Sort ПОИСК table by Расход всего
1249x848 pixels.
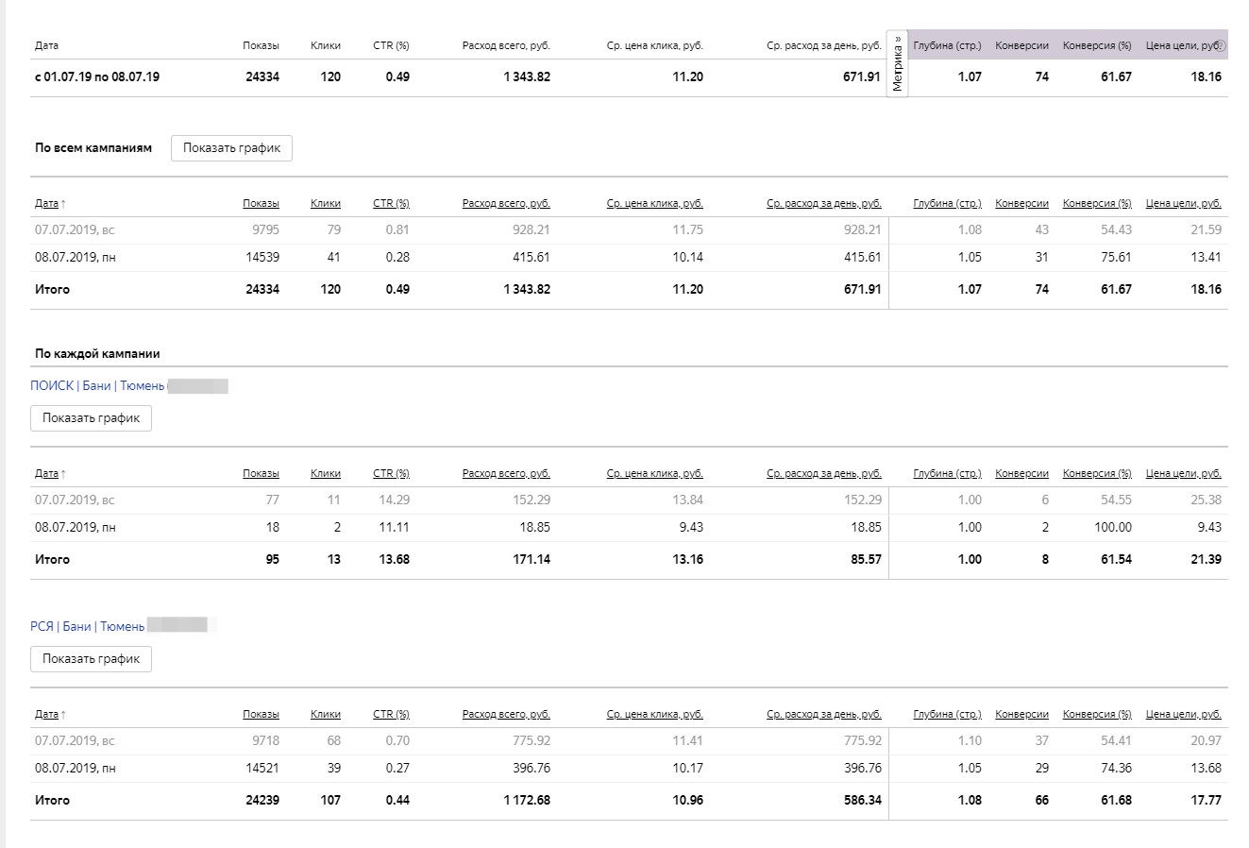coord(506,474)
